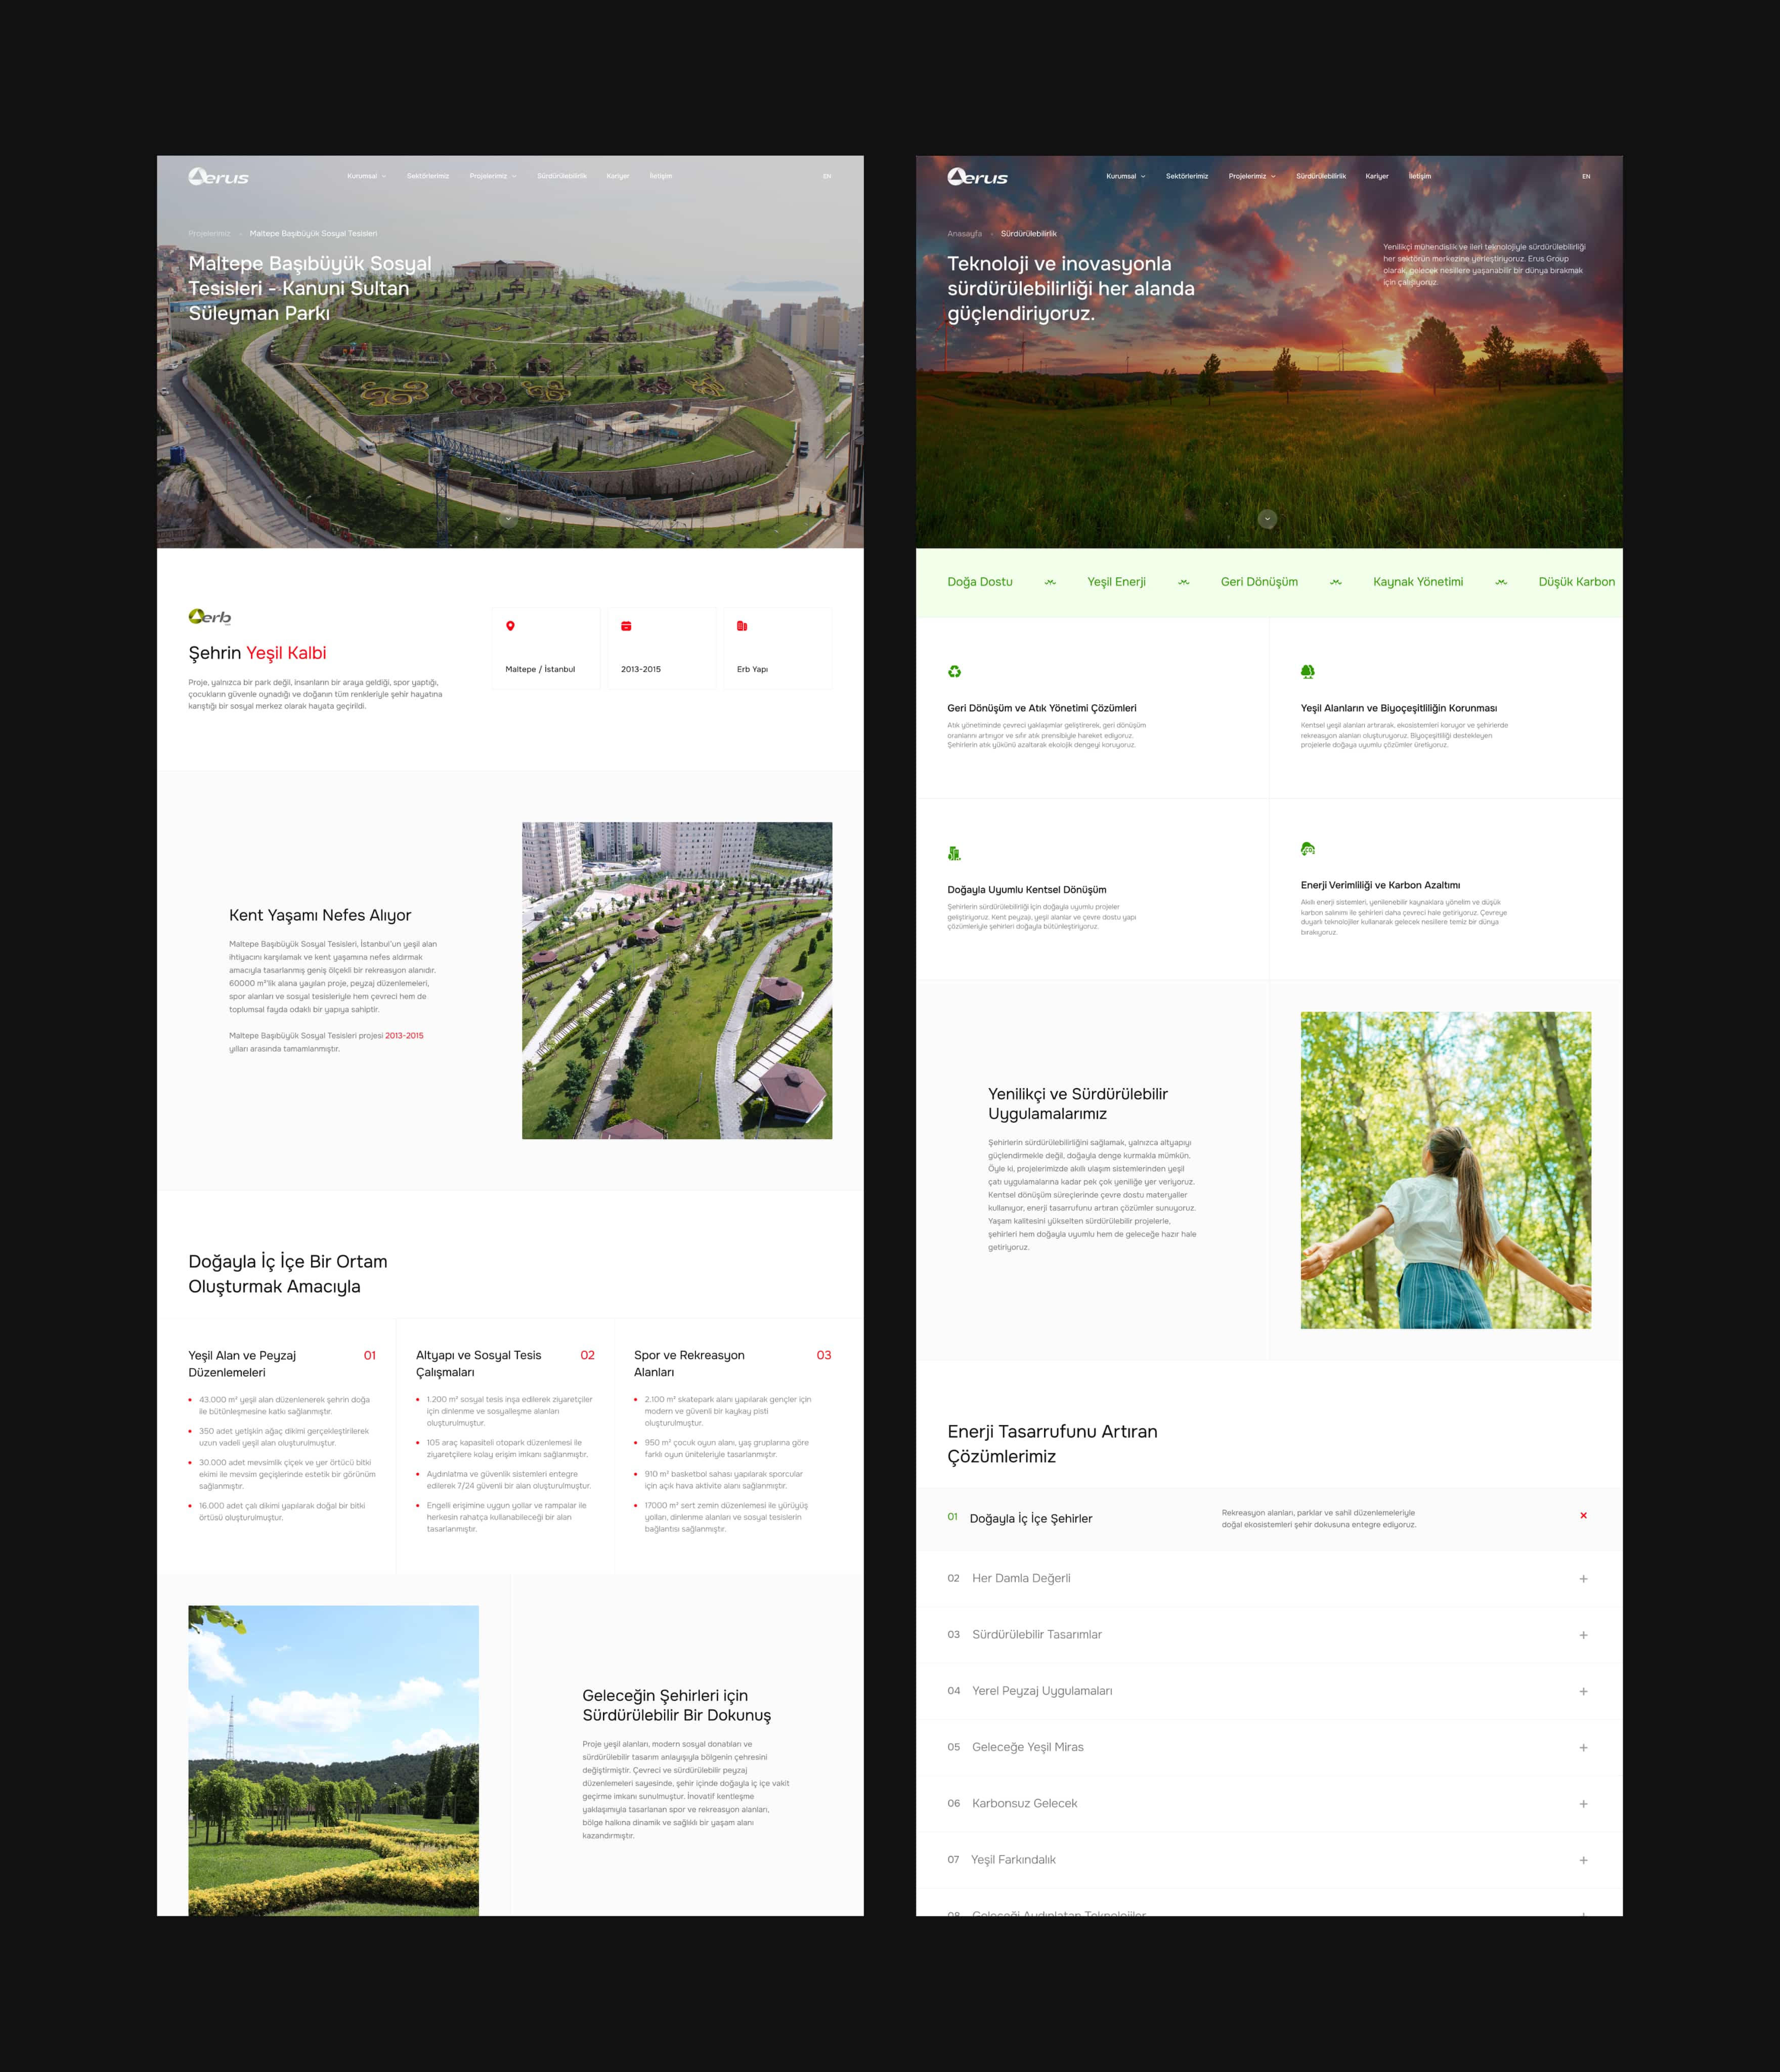Click scroll-down arrow on sunset hero image
This screenshot has width=1780, height=2072.
coord(1267,519)
